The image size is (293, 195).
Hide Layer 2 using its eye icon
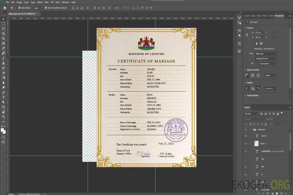click(x=246, y=136)
